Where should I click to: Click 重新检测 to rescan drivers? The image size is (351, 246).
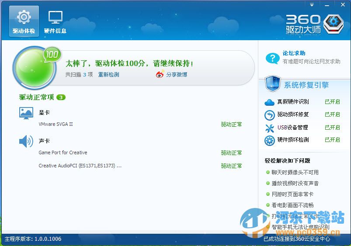click(x=108, y=75)
